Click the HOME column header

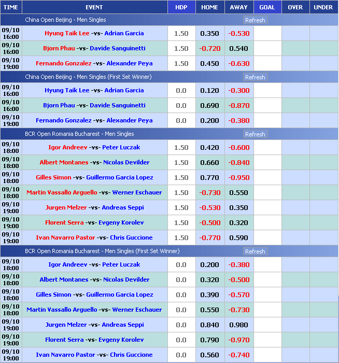point(209,7)
